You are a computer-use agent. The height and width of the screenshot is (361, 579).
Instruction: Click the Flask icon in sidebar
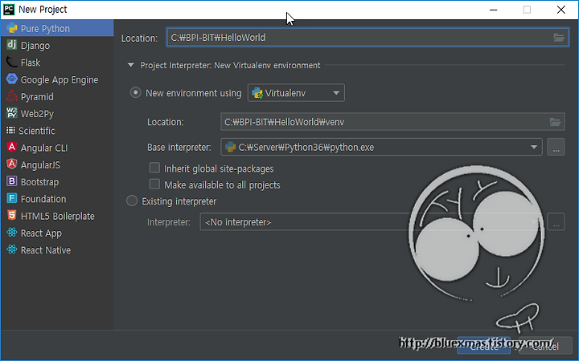coord(12,63)
